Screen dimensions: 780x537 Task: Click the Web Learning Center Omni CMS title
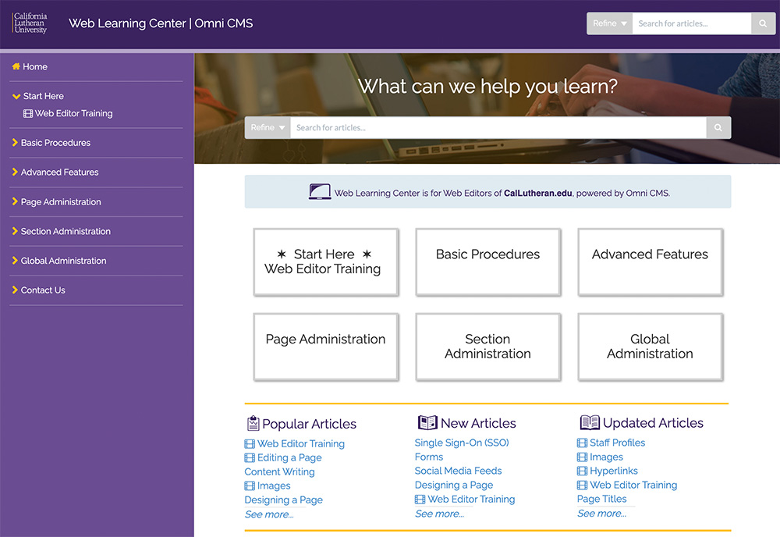coord(161,23)
